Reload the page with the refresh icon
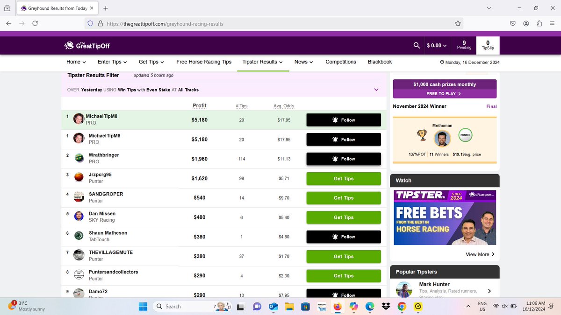The image size is (561, 315). tap(35, 23)
